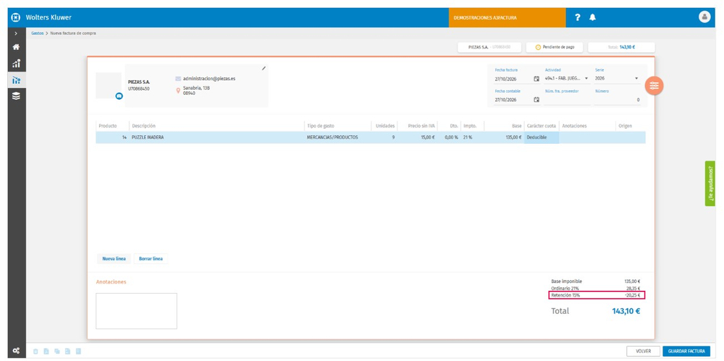The width and height of the screenshot is (724, 361).
Task: Click the location pin icon by Sanabria address
Action: pos(178,90)
